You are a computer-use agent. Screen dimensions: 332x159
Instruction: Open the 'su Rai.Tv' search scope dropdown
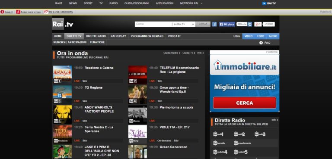click(x=184, y=24)
